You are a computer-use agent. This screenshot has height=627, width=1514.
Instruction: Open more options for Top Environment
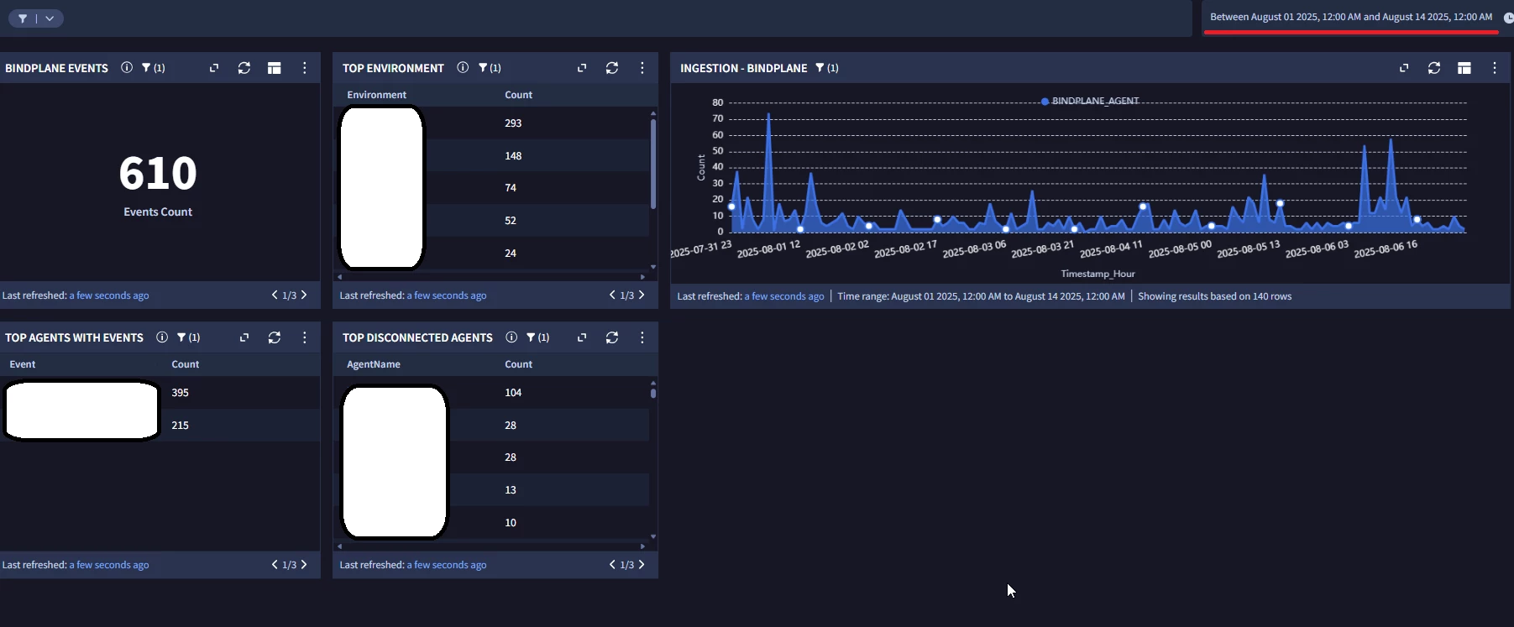point(642,68)
